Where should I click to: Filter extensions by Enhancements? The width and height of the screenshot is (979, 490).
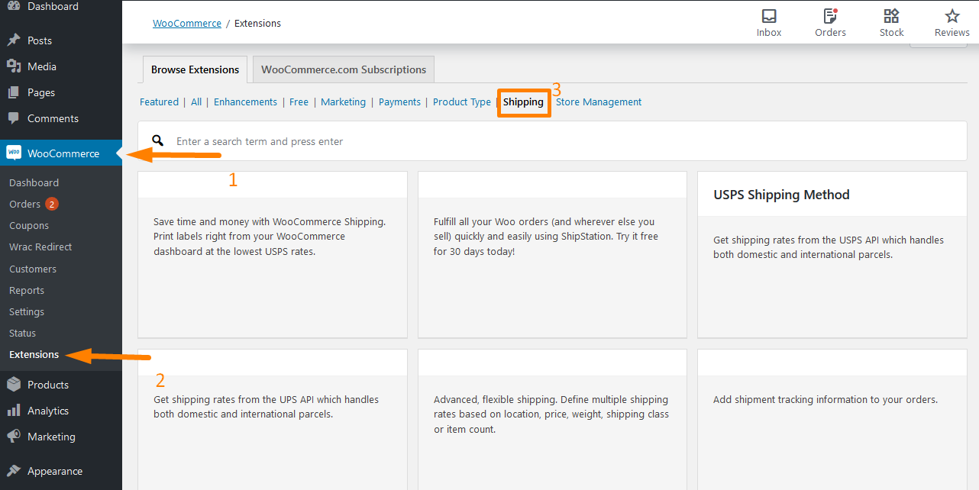click(245, 102)
